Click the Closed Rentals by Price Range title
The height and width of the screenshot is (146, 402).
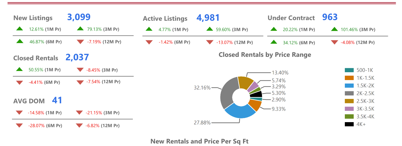[265, 55]
